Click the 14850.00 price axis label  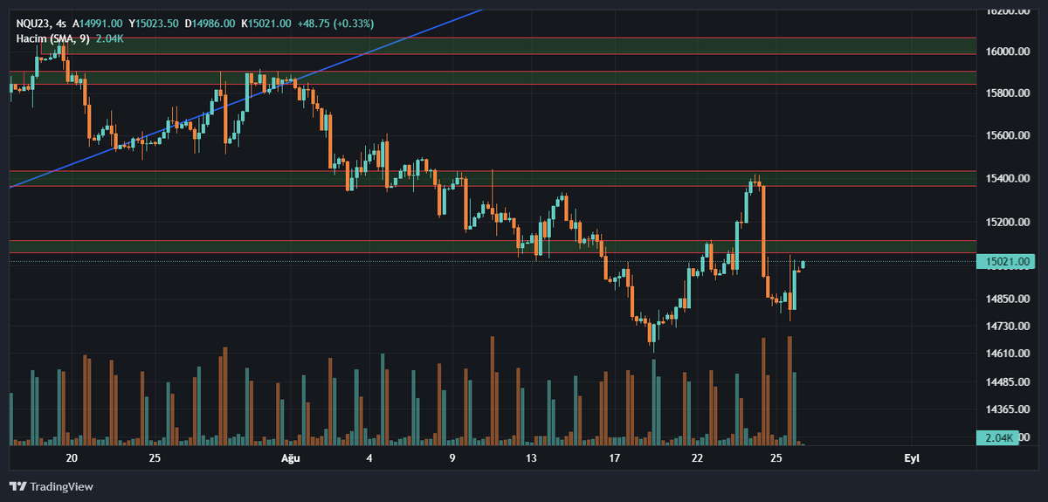[1009, 299]
